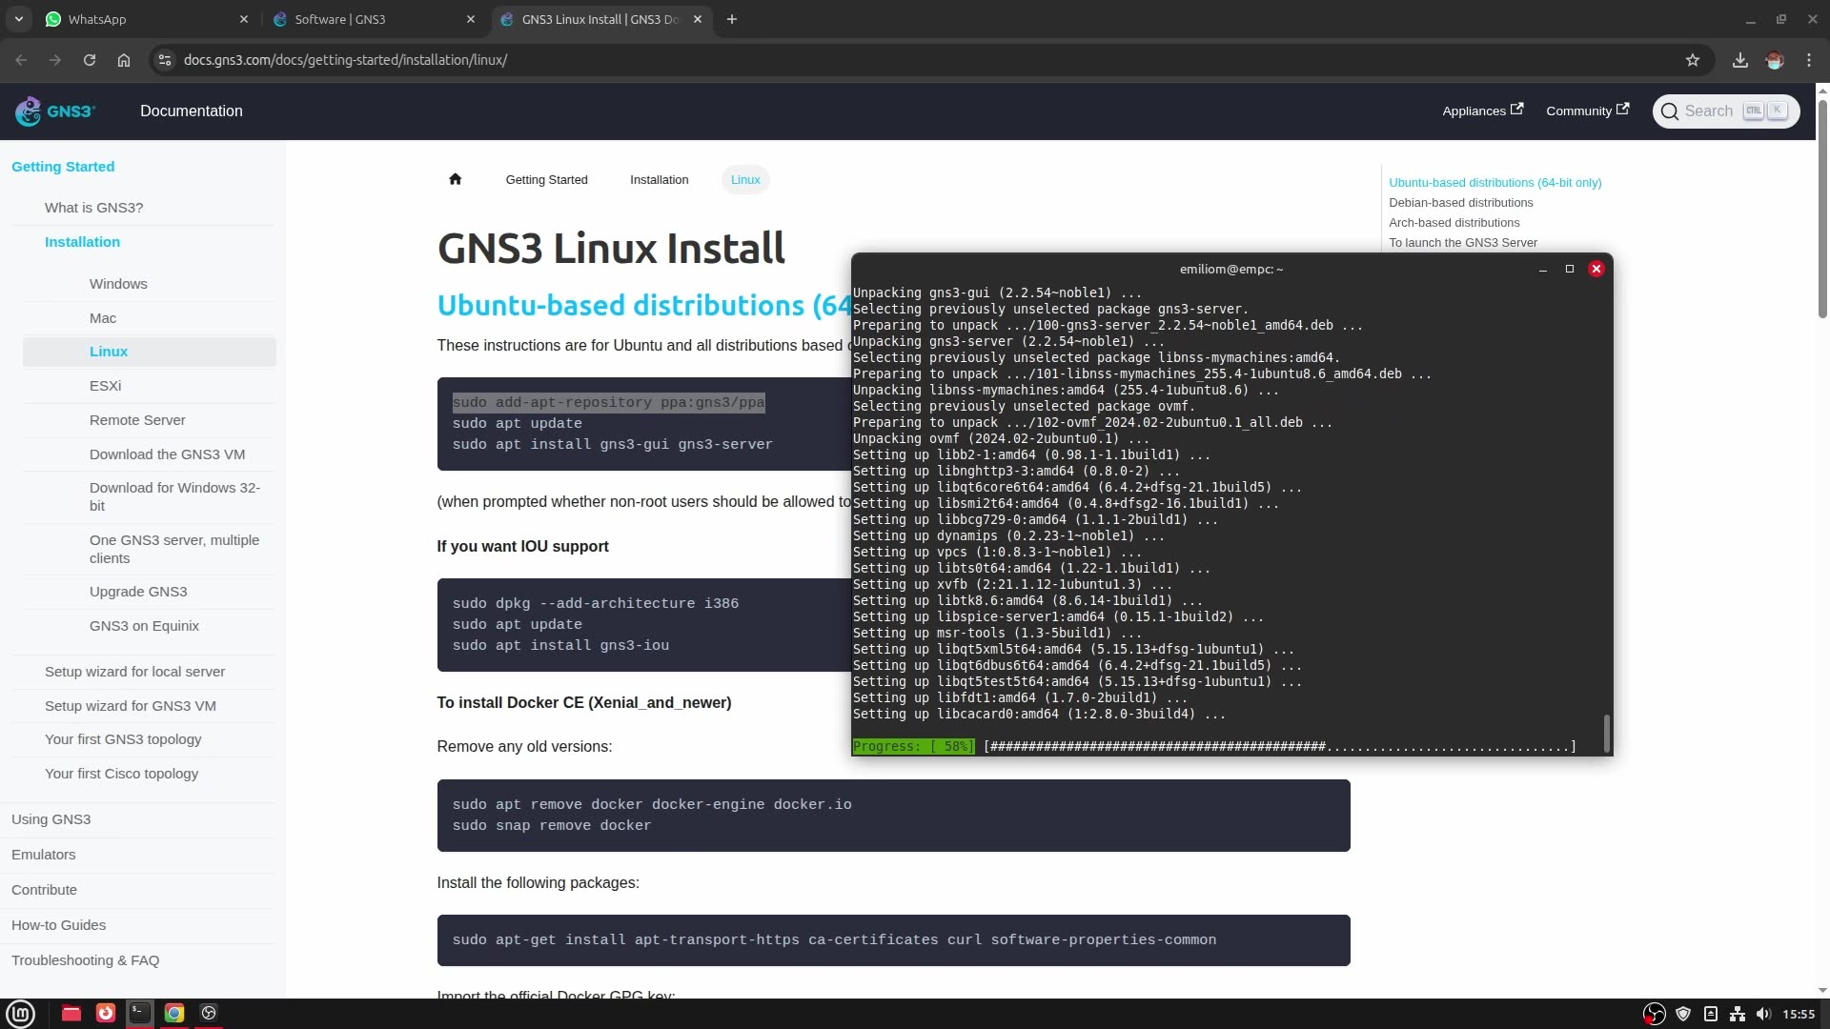The width and height of the screenshot is (1830, 1029).
Task: Open the terminal from the taskbar
Action: pyautogui.click(x=139, y=1013)
